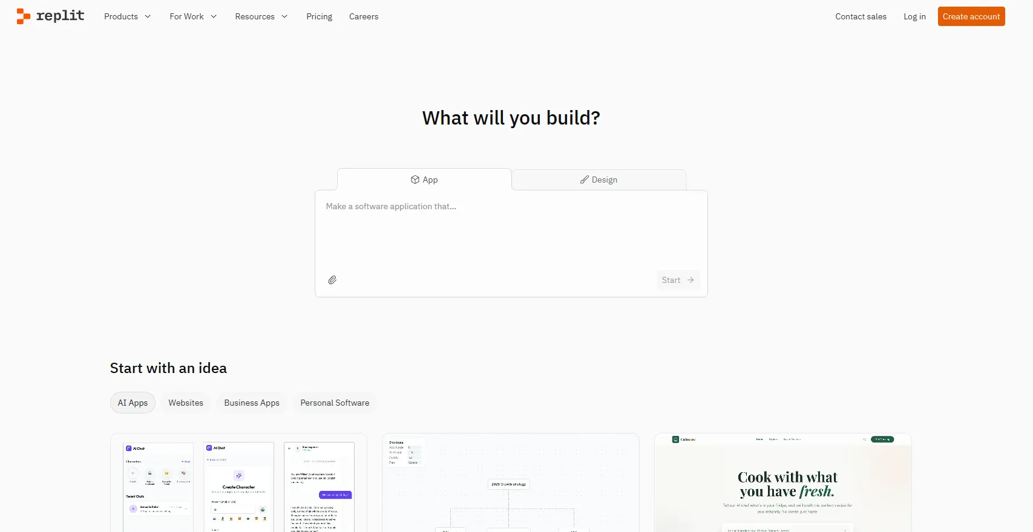
Task: Click the Create account button
Action: (x=971, y=16)
